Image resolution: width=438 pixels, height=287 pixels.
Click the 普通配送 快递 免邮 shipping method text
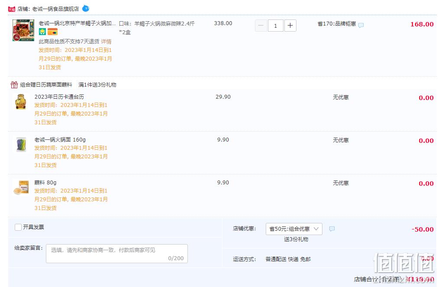pos(288,259)
